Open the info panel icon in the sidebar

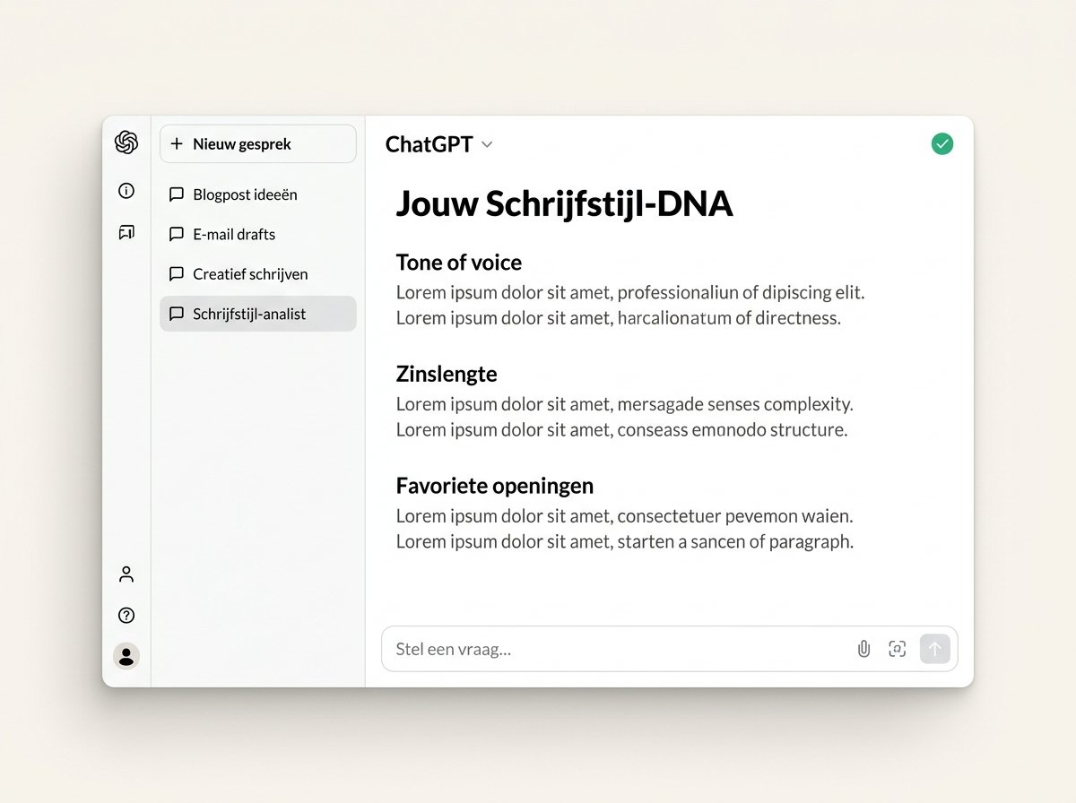click(x=126, y=191)
